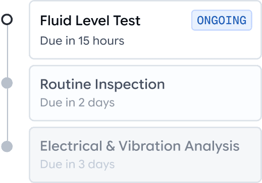Open the Fluid Level Test title
Screen dimensions: 262x183
(x=90, y=21)
